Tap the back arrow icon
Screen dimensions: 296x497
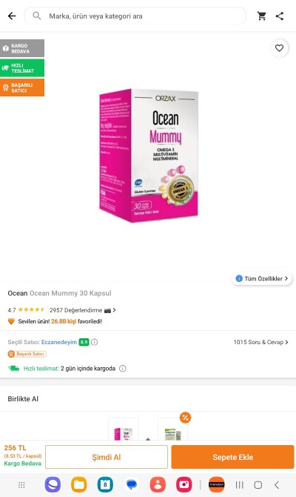tap(12, 16)
